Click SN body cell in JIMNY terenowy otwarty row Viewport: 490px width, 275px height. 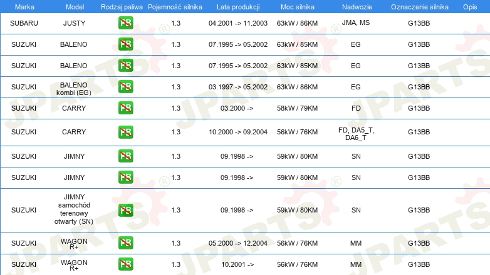[356, 210]
